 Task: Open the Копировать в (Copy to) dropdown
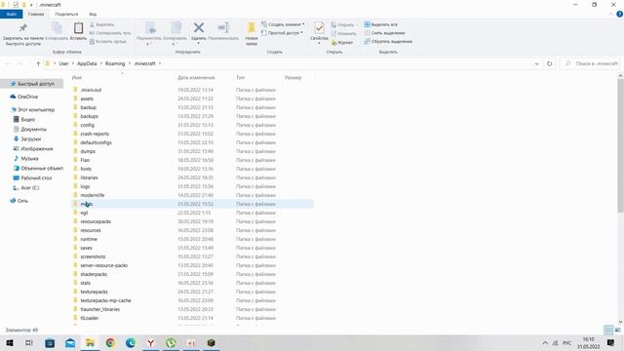pyautogui.click(x=175, y=34)
